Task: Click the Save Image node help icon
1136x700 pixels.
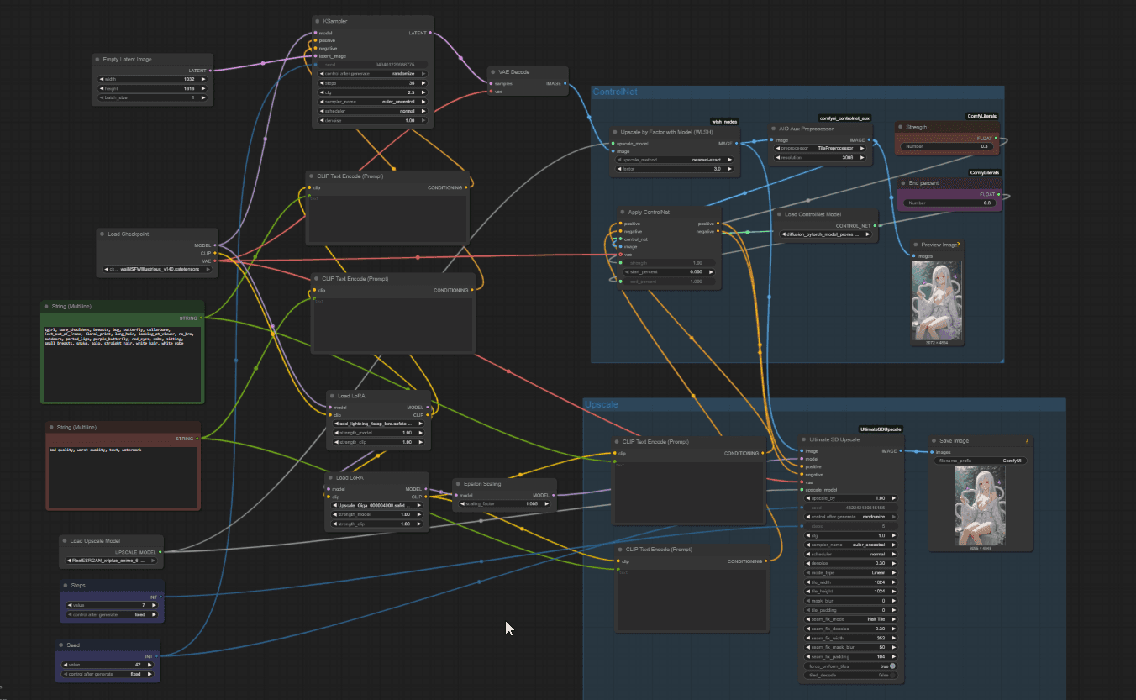Action: 1028,440
